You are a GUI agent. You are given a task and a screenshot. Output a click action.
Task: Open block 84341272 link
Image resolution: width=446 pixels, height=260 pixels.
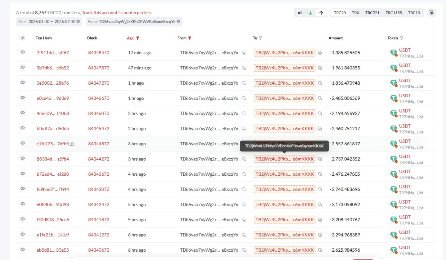coord(99,235)
